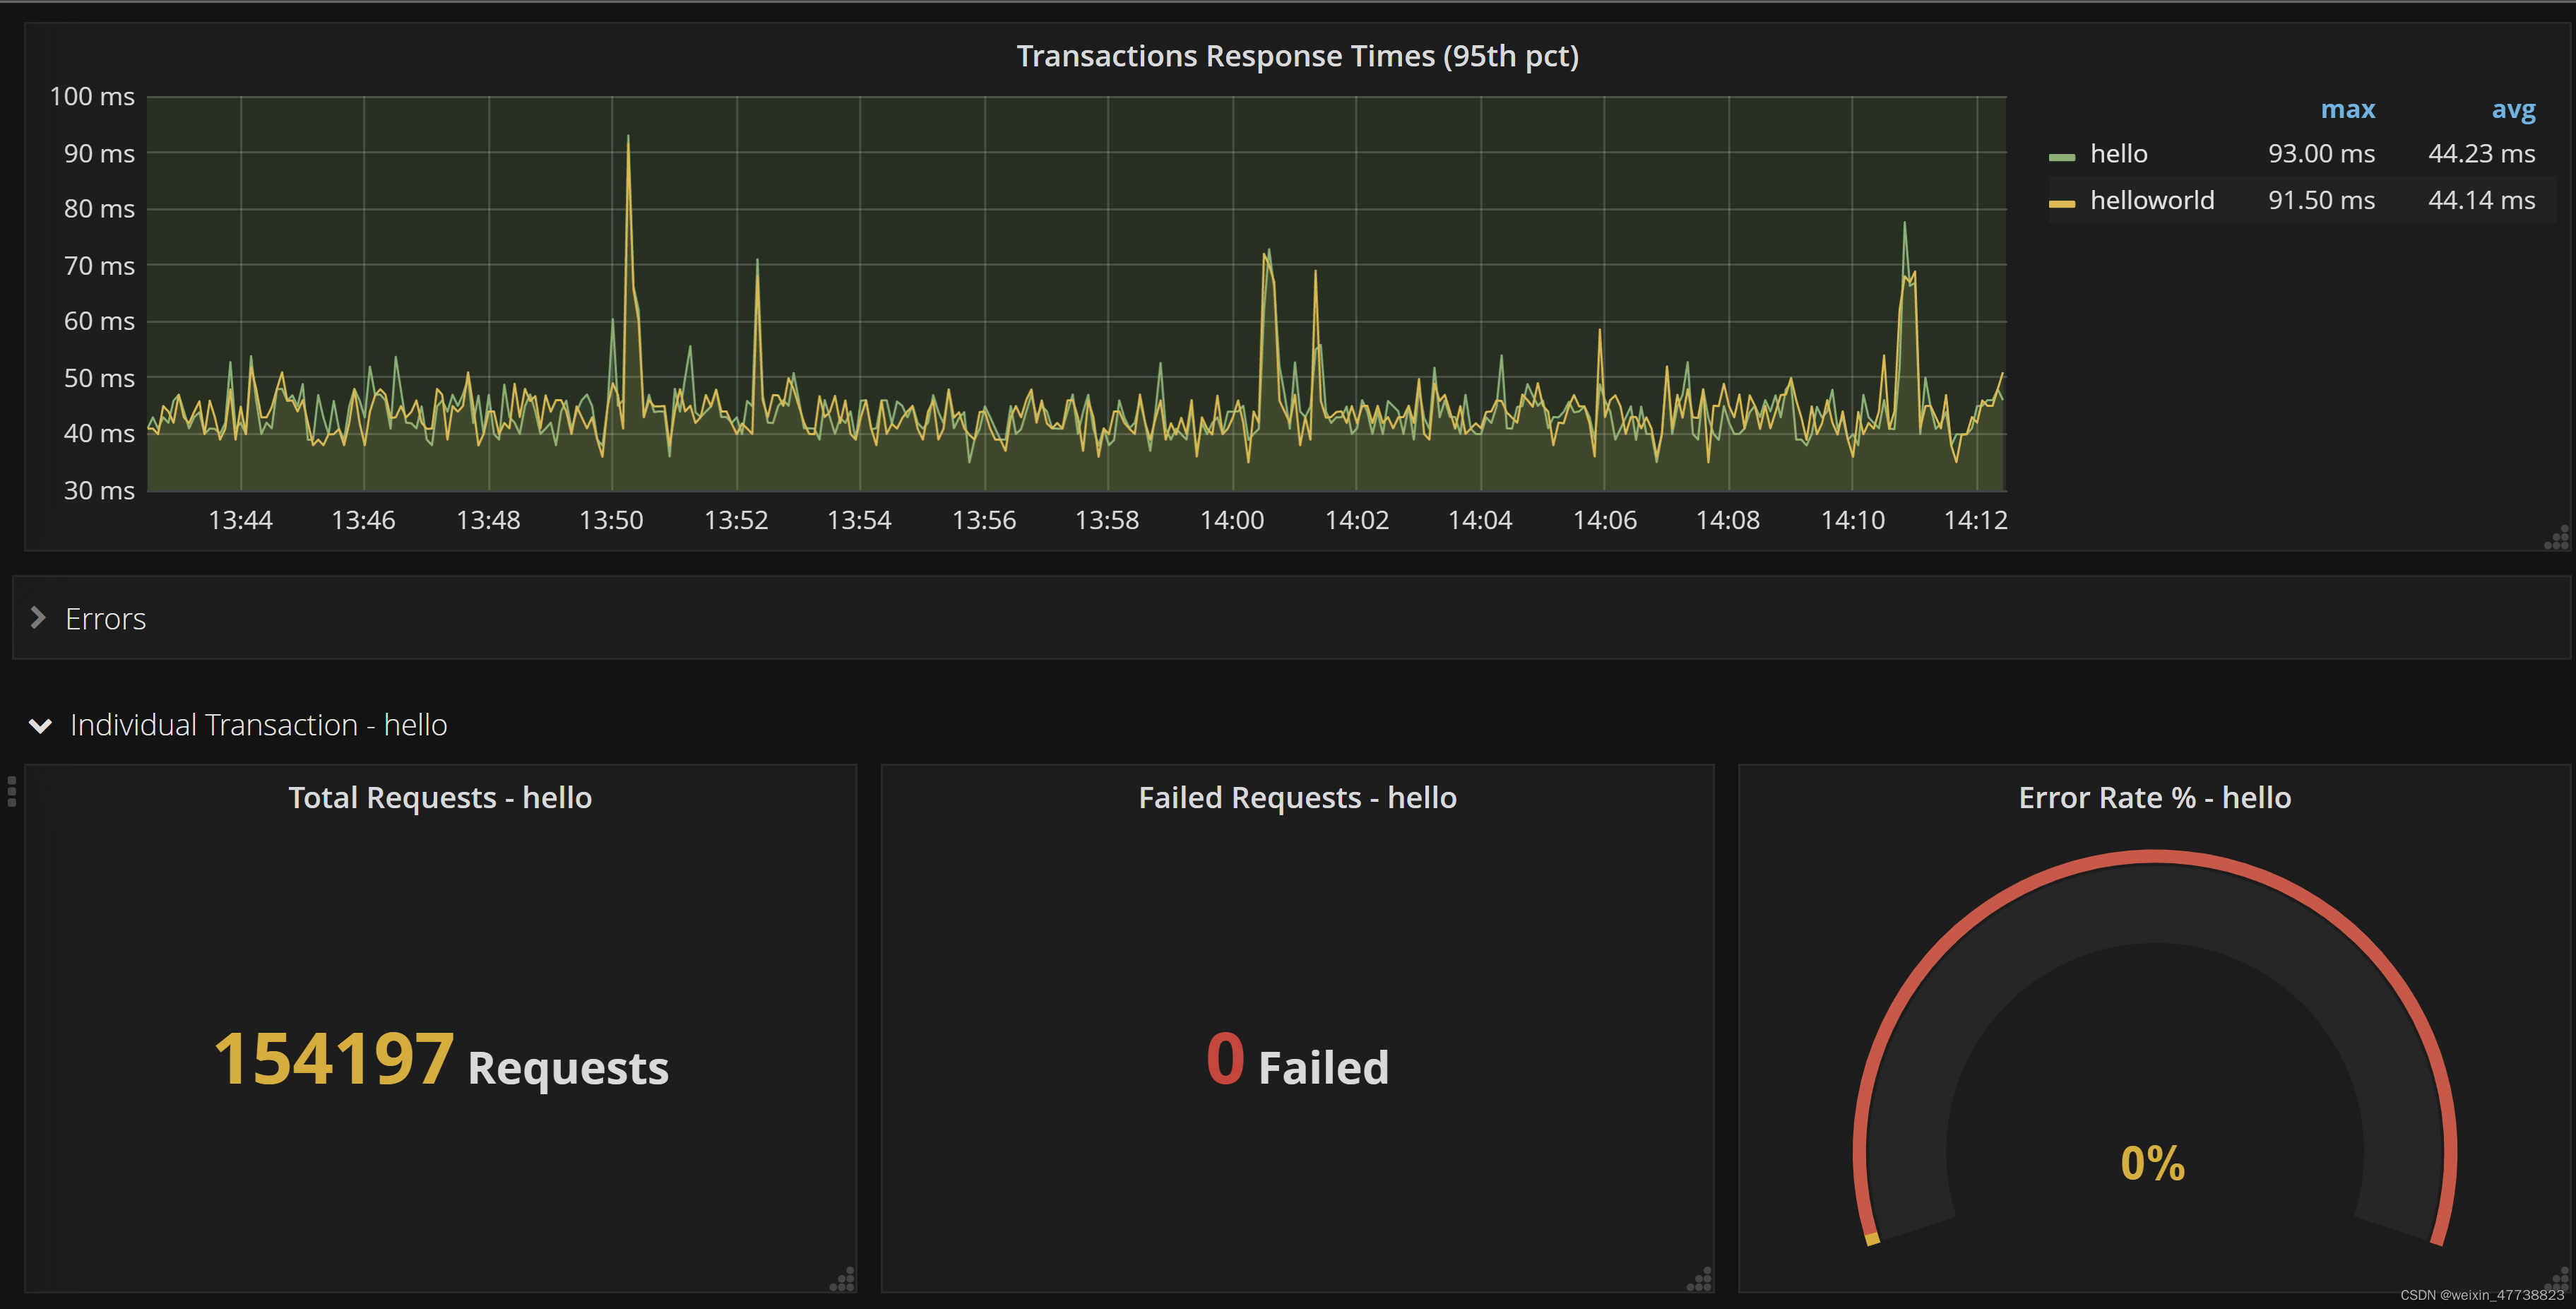Toggle hello series in legend
The width and height of the screenshot is (2576, 1309).
[2118, 154]
